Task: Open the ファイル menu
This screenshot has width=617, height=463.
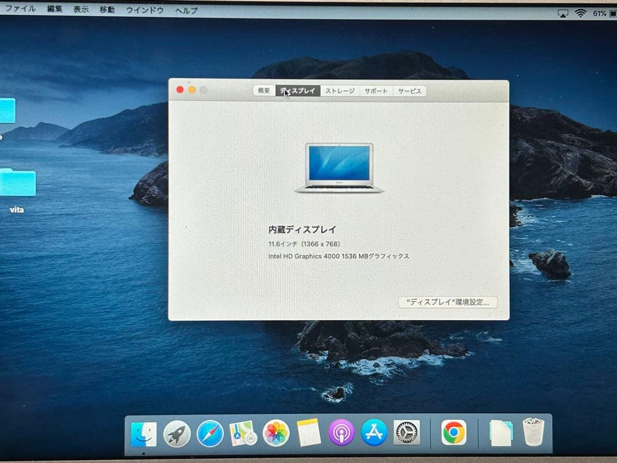Action: [x=21, y=8]
